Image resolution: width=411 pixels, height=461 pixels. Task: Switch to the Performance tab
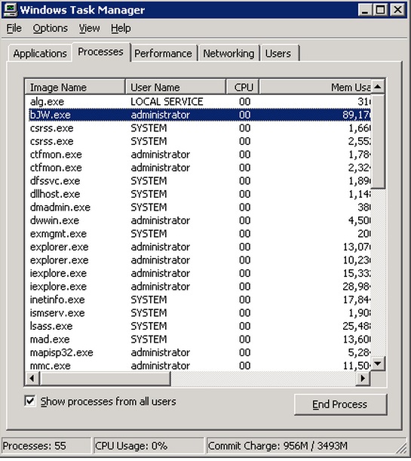[164, 54]
